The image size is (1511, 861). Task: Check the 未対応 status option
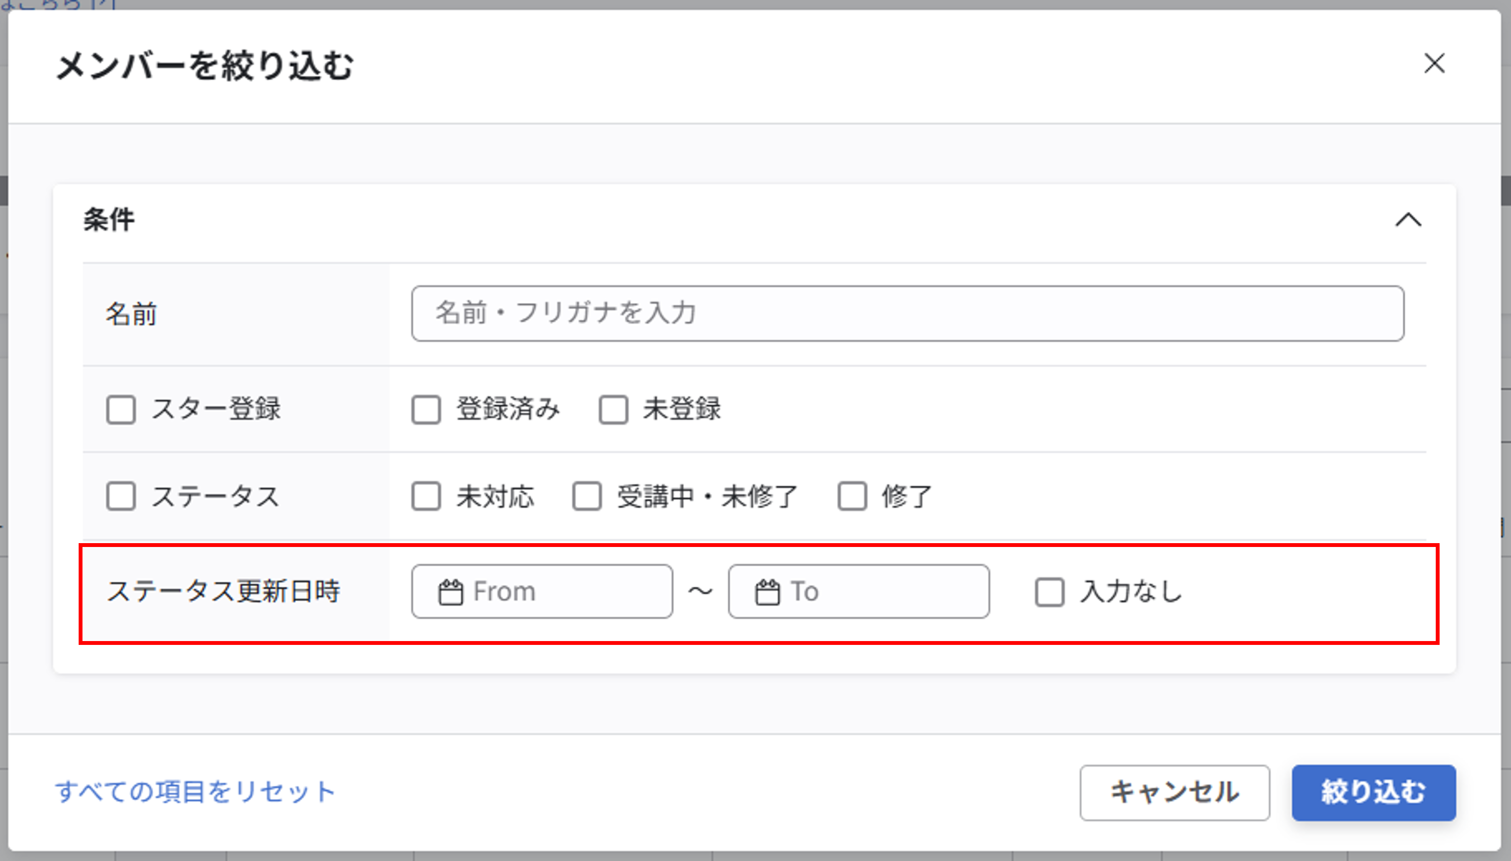[x=426, y=496]
